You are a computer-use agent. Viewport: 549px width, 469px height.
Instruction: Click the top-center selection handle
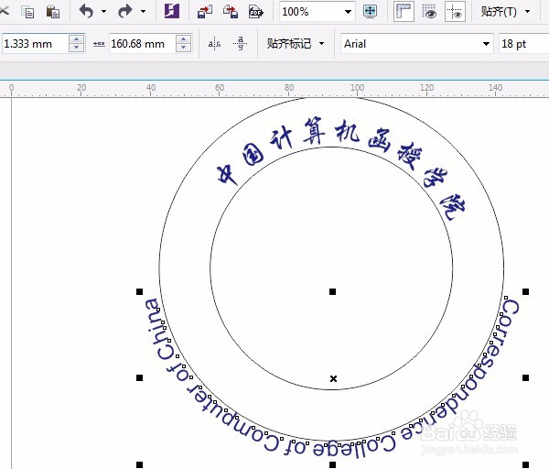pos(333,291)
